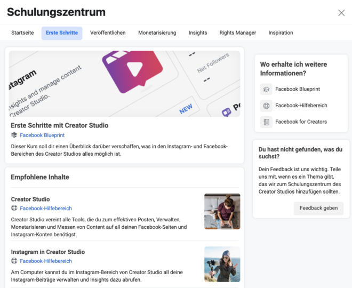Click the Dein Feedback ist uns wichtig text
The width and height of the screenshot is (352, 288).
coord(300,180)
